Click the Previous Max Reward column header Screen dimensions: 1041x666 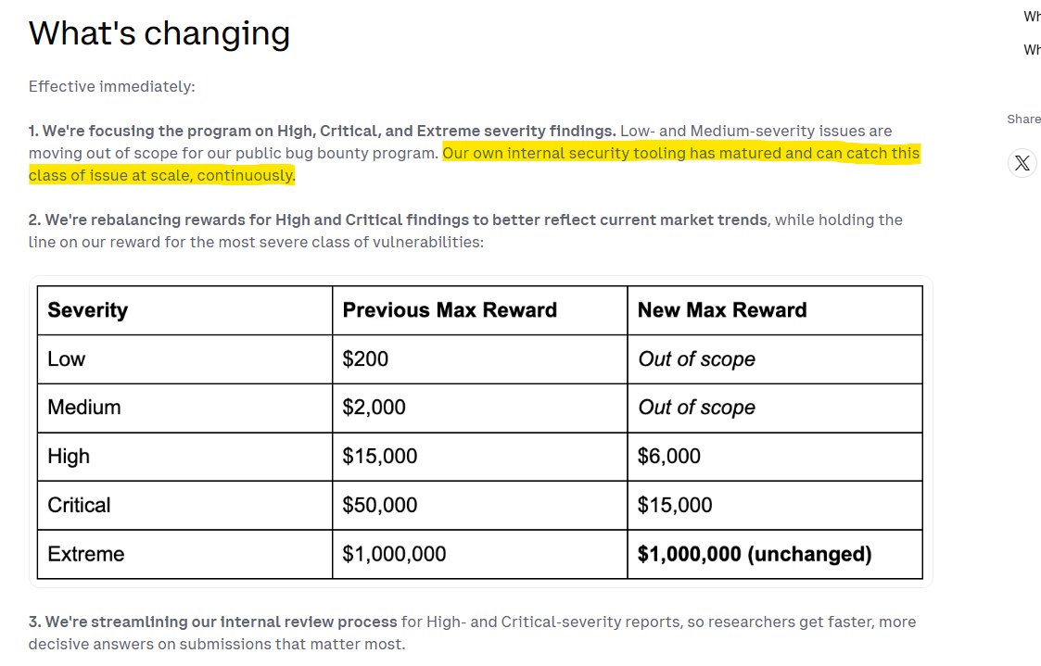(x=479, y=310)
